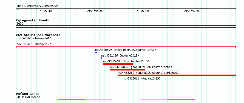
Task: Click the 219159600 ruler position
Action: tap(143, 11)
